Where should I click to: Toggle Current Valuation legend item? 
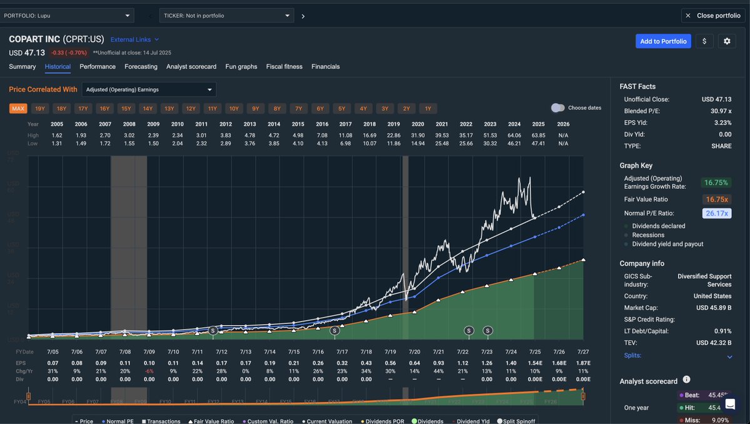[327, 421]
